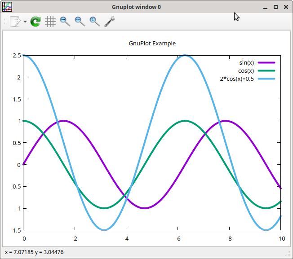Click the y-axis tick label -1.5
Image resolution: width=293 pixels, height=259 pixels.
point(16,230)
